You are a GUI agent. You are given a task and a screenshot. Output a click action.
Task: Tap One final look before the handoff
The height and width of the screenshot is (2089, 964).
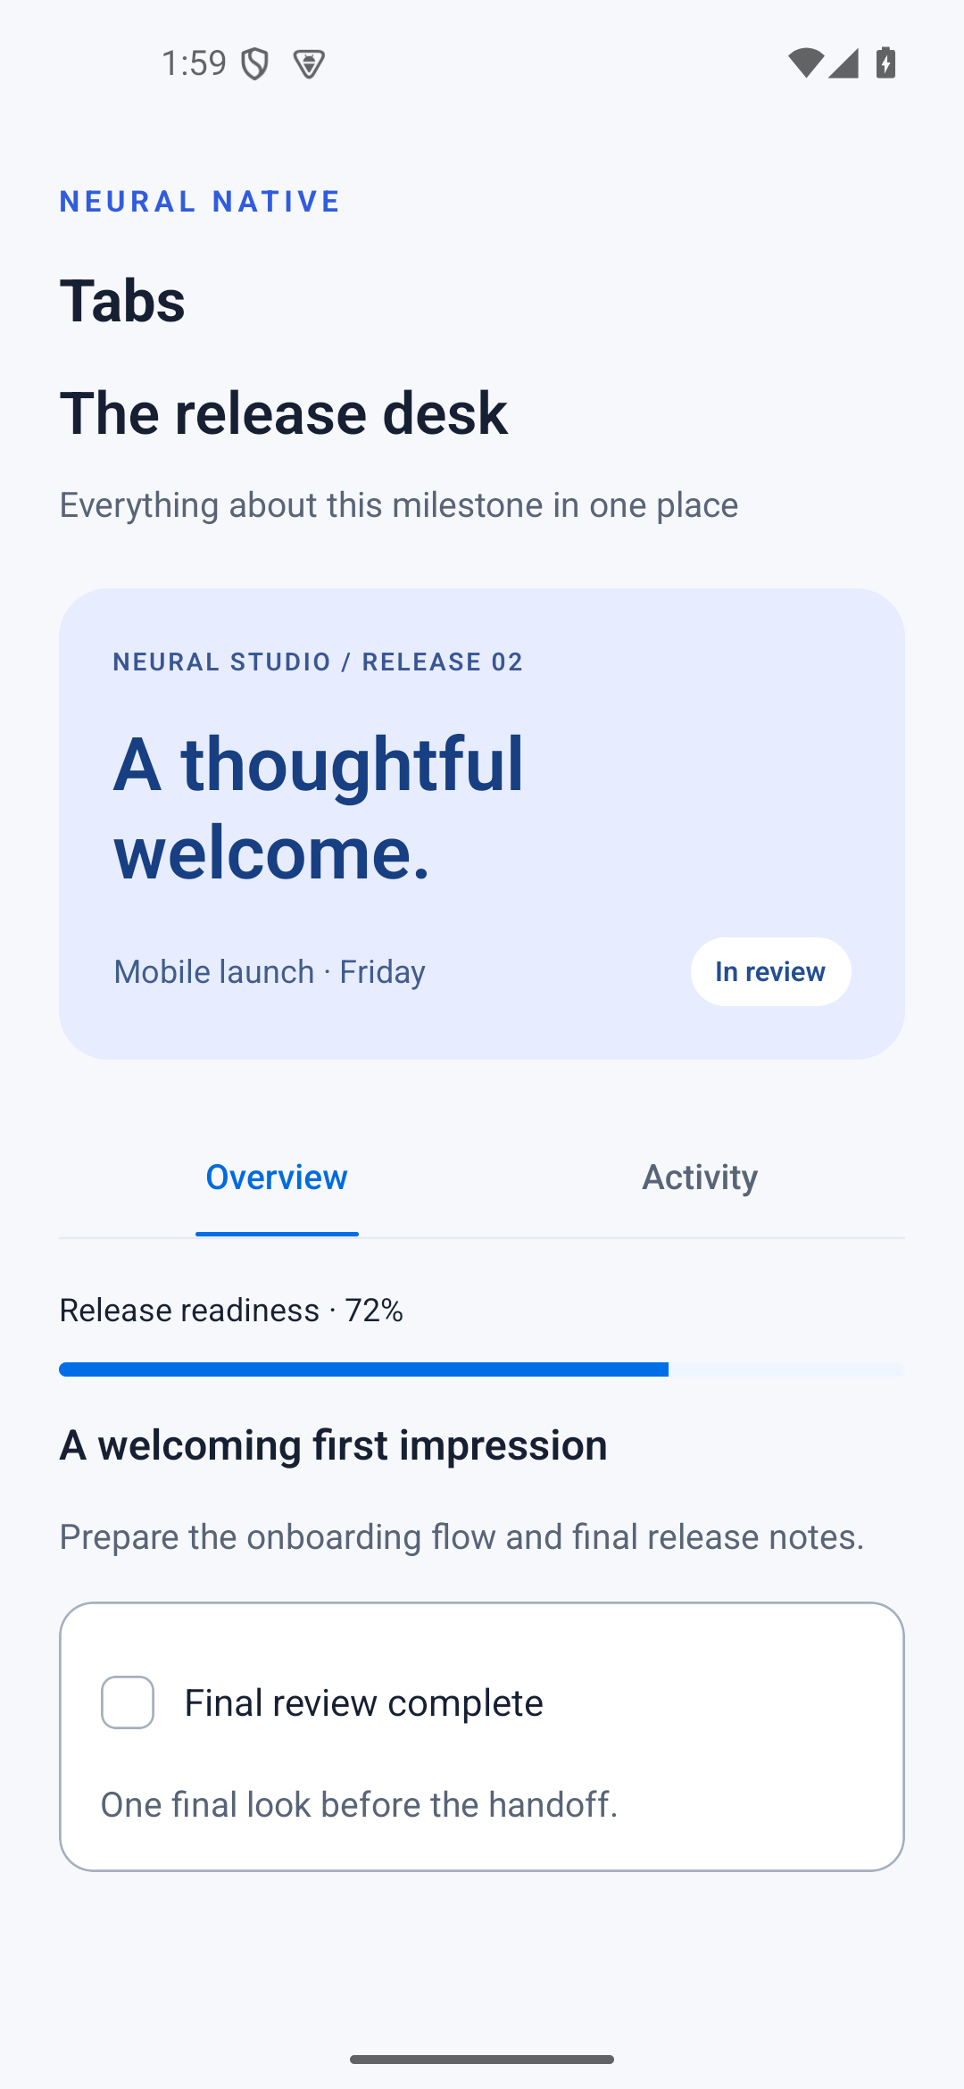359,1805
